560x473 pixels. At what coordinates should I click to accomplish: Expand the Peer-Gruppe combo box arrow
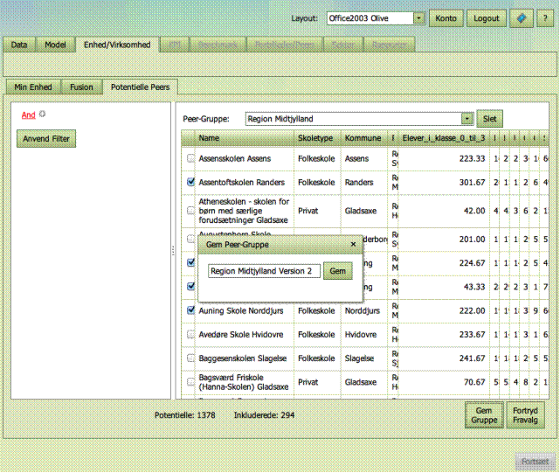coord(467,119)
